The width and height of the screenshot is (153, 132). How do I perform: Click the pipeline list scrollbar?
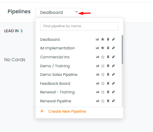(x=122, y=49)
